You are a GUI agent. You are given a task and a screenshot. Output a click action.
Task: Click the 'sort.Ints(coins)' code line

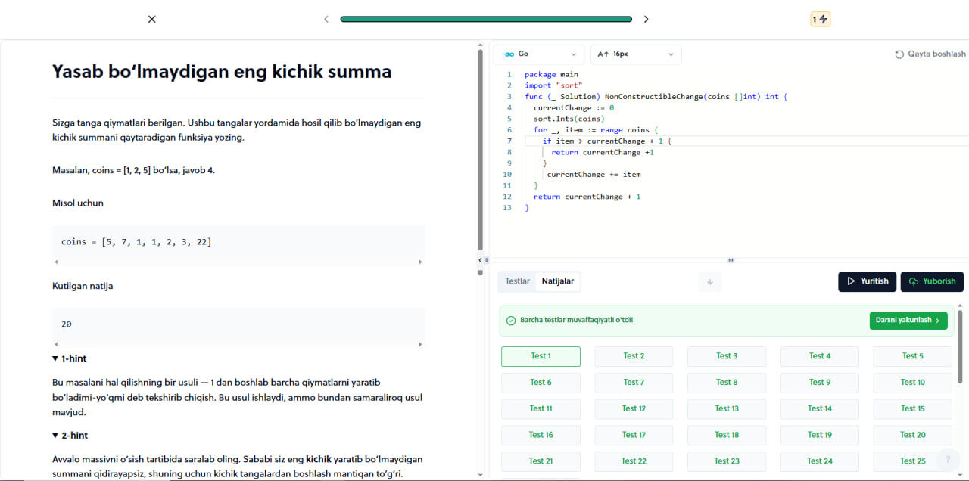[569, 119]
